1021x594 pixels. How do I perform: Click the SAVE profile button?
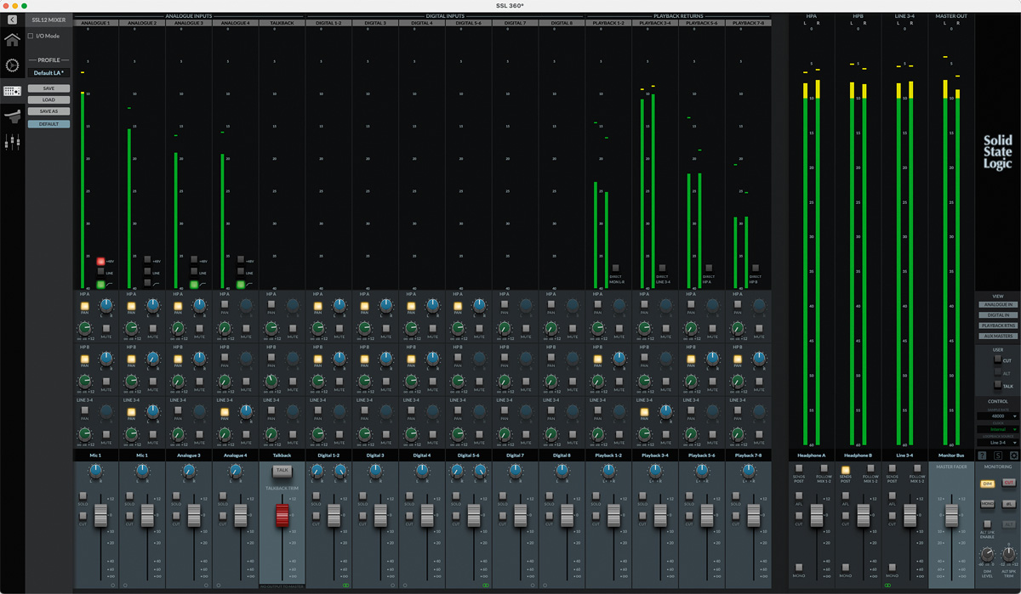point(48,88)
